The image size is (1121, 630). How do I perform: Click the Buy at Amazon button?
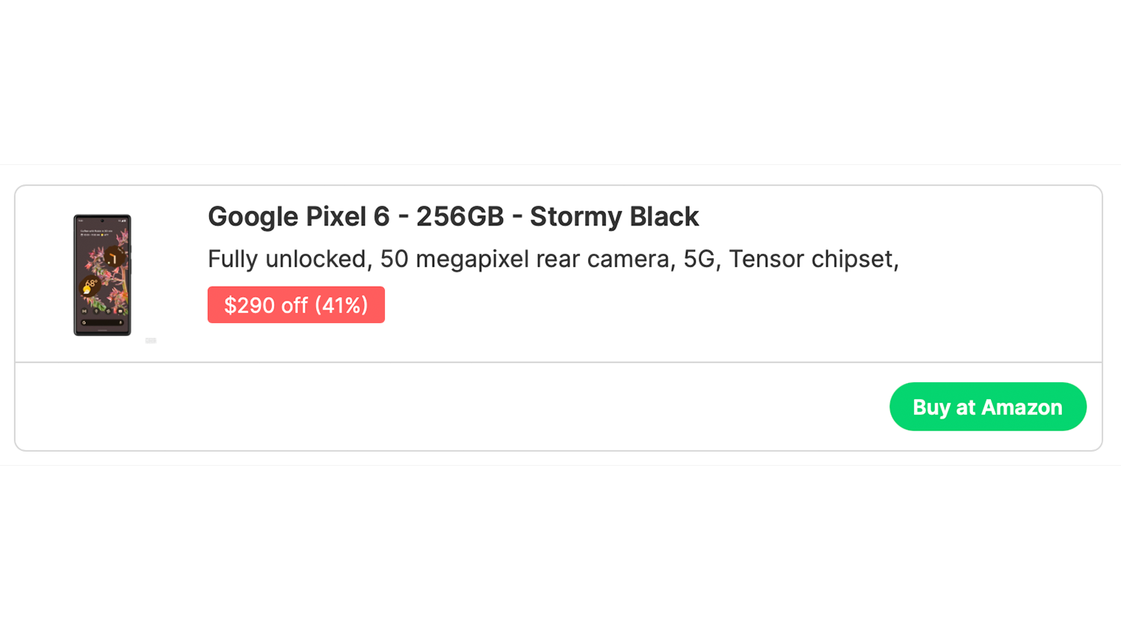click(987, 407)
